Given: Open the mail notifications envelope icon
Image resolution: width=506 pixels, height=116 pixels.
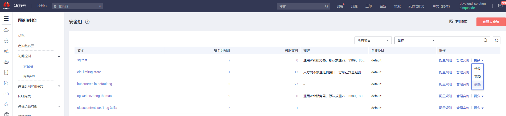Looking at the screenshot, I should point(500,6).
